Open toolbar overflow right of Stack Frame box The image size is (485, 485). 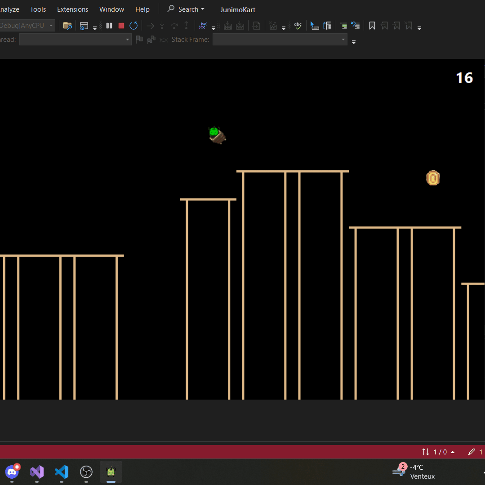(354, 42)
